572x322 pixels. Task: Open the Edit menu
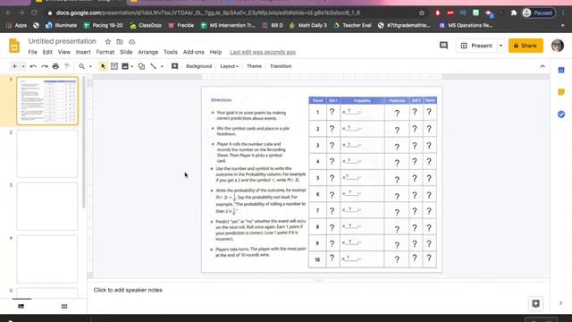[47, 52]
